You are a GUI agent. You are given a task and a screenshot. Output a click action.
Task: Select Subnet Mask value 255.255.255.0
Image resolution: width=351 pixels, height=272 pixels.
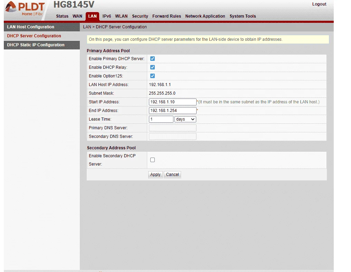pyautogui.click(x=162, y=93)
